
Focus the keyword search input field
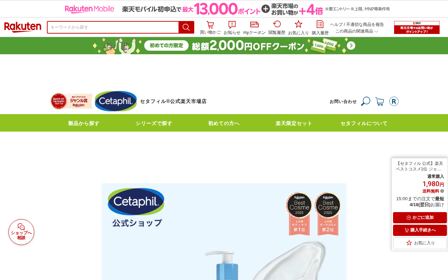click(x=113, y=27)
